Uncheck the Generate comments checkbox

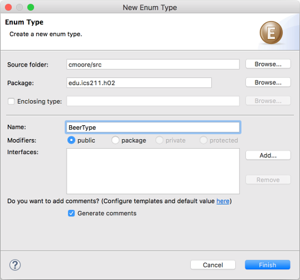(x=71, y=213)
